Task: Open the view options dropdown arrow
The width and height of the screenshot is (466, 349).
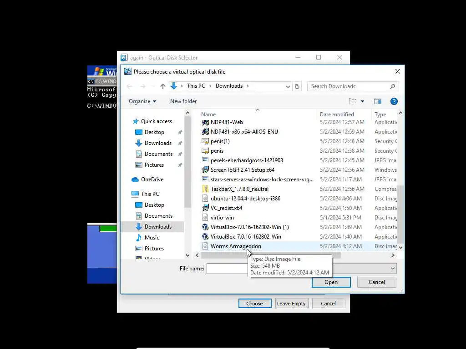Action: click(362, 101)
